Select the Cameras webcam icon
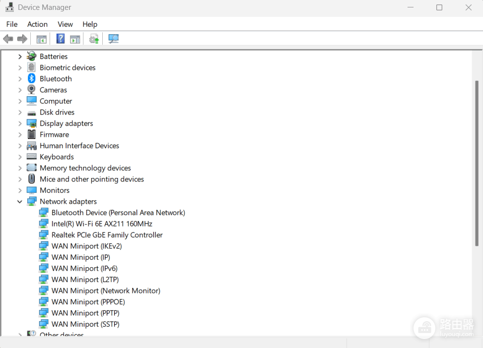Screen dimensions: 483x348 [x=31, y=90]
